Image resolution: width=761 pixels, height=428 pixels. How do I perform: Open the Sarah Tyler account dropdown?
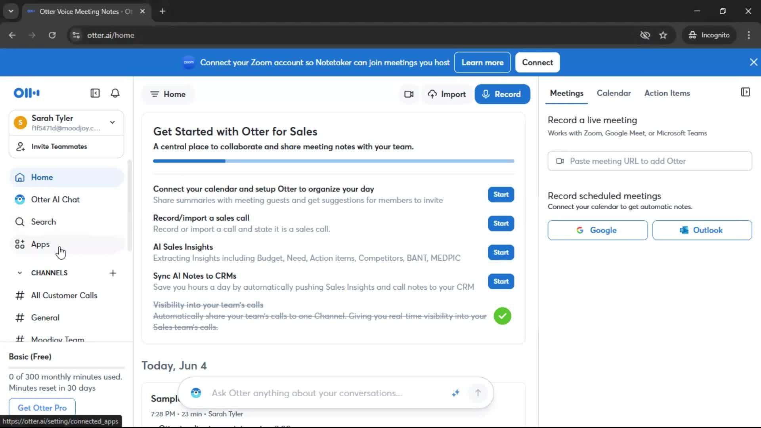(67, 122)
